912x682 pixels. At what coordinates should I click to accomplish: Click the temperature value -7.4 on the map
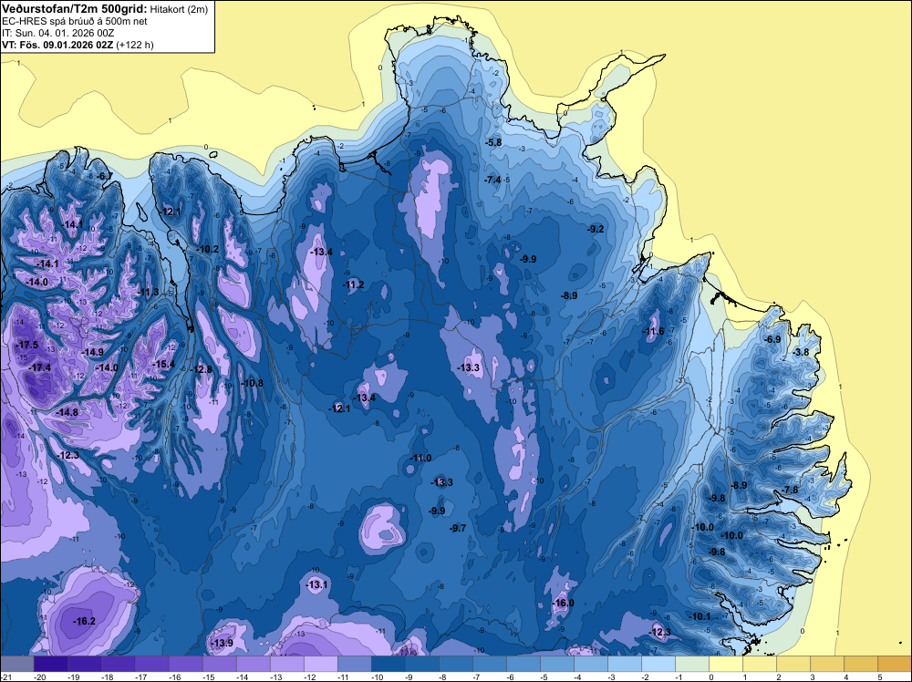pos(492,181)
